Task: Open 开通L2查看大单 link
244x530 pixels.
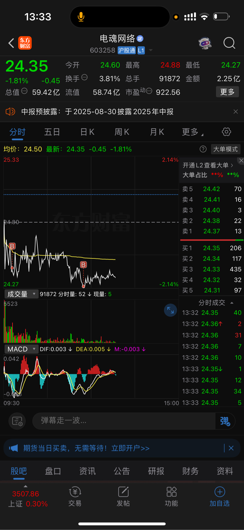Action: coord(208,165)
